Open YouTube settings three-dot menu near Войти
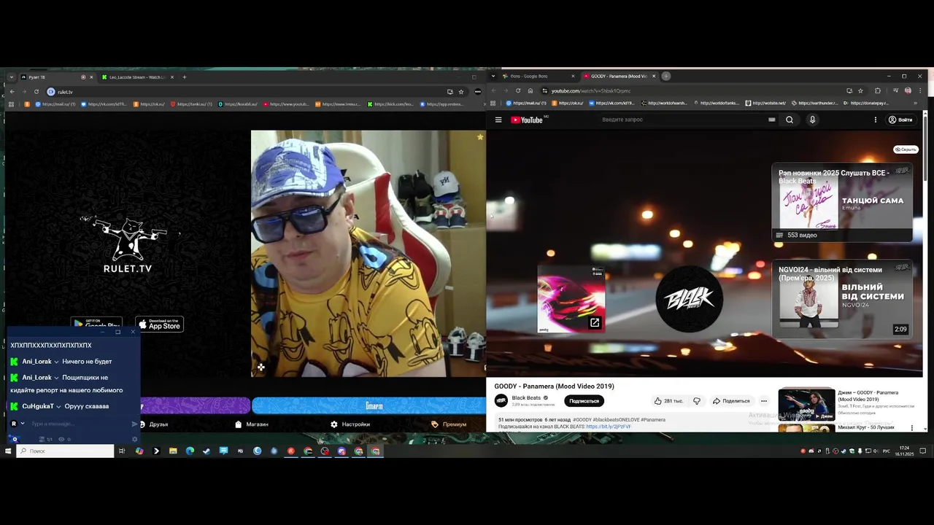934x525 pixels. click(876, 120)
